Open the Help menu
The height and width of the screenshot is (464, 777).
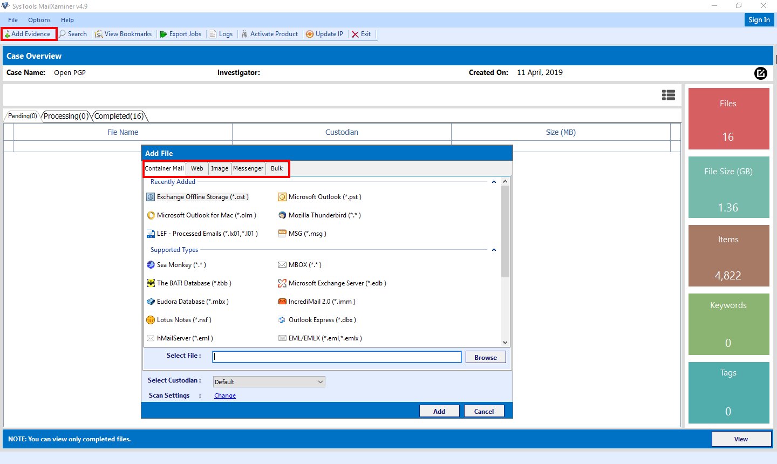point(67,20)
